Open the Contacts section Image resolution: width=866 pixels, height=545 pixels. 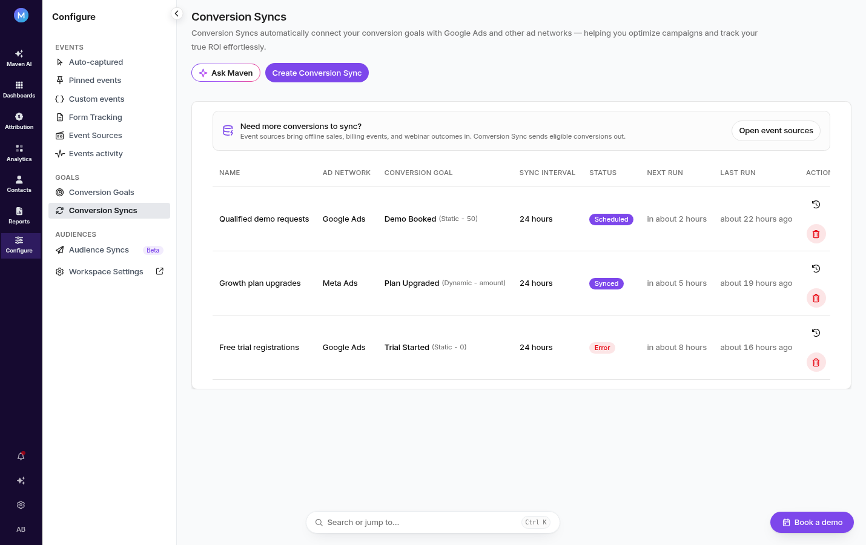click(x=19, y=184)
